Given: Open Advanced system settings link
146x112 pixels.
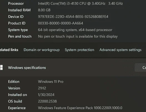Looking at the screenshot, I should click(120, 50).
